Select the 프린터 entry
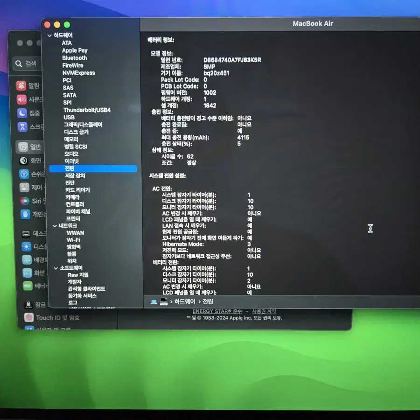 point(73,218)
